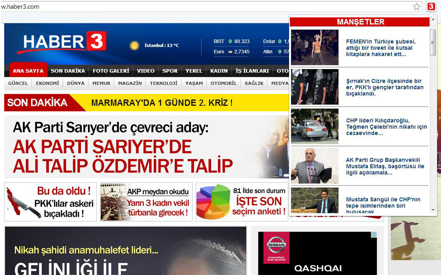
Task: Click the Kılıçdaroğlu car photo thumbnail in popup
Action: click(x=315, y=126)
